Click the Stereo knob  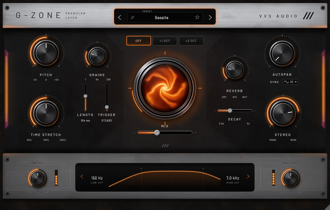(x=283, y=113)
